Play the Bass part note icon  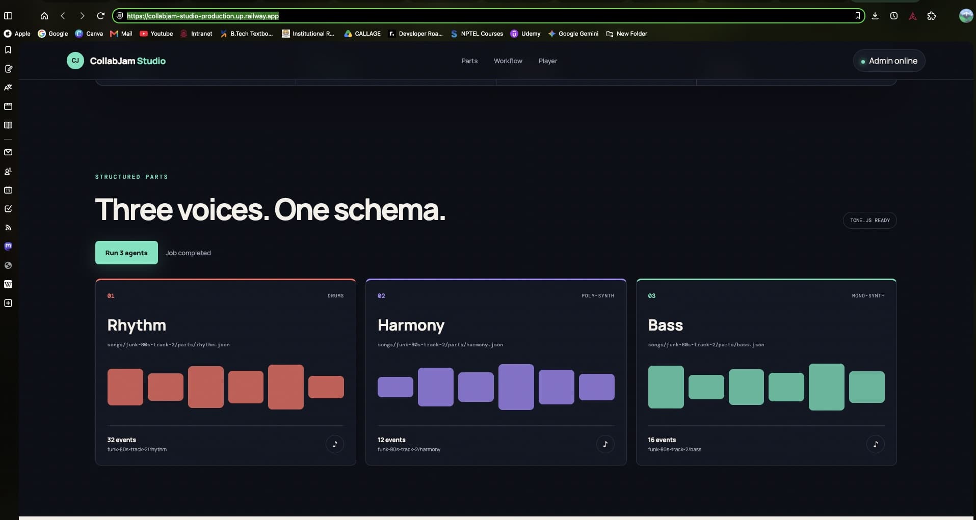point(876,444)
